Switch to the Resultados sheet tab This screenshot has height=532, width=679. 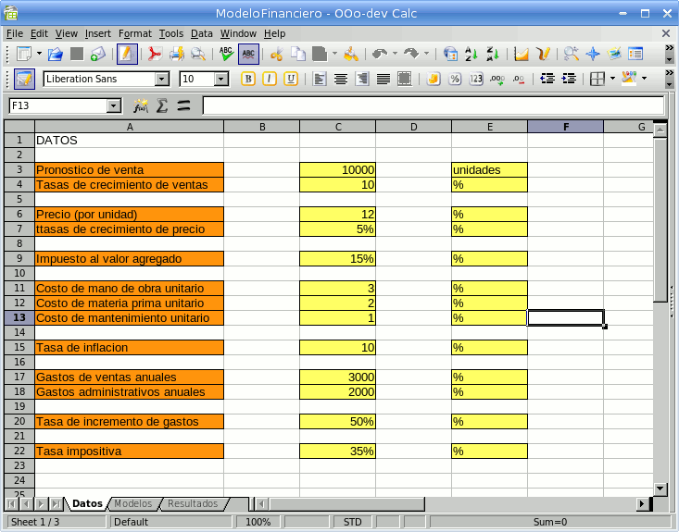(193, 504)
